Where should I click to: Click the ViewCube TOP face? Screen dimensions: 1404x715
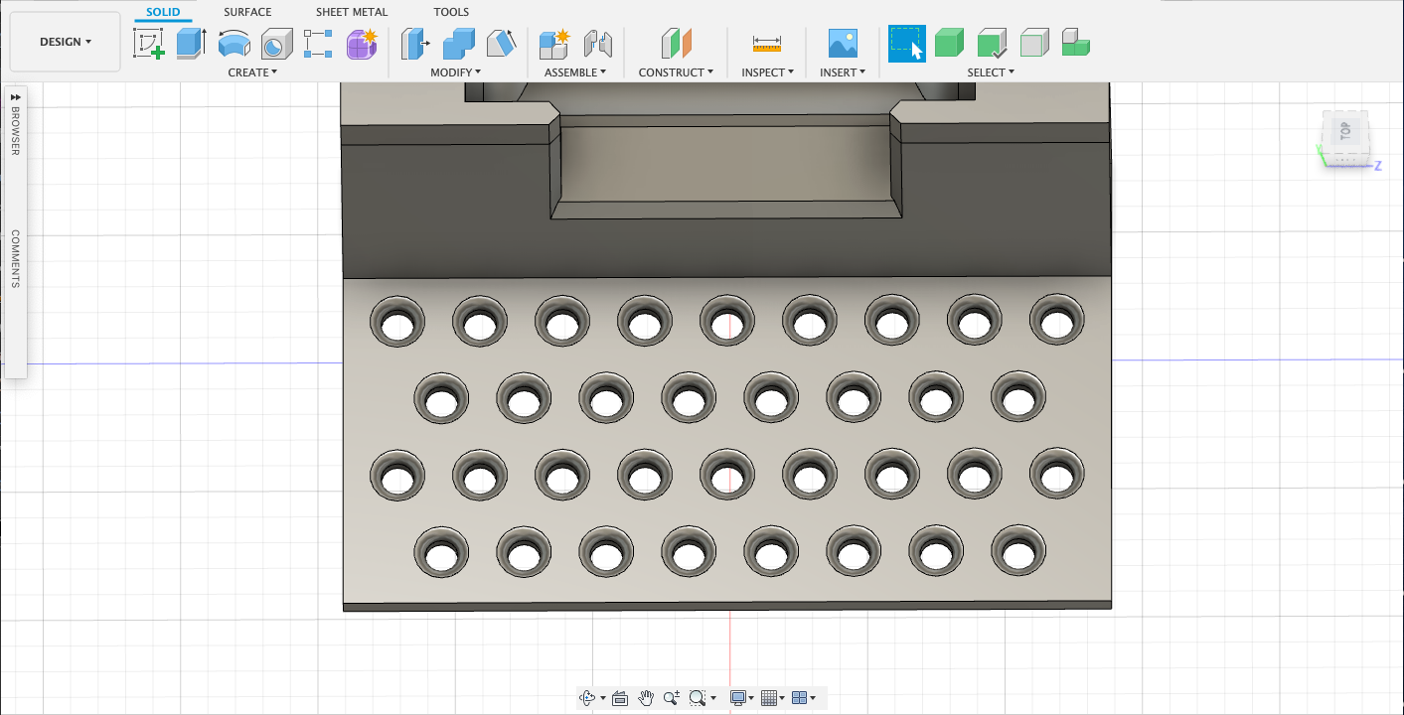tap(1344, 130)
